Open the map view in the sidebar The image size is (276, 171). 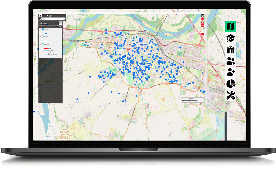point(230,27)
